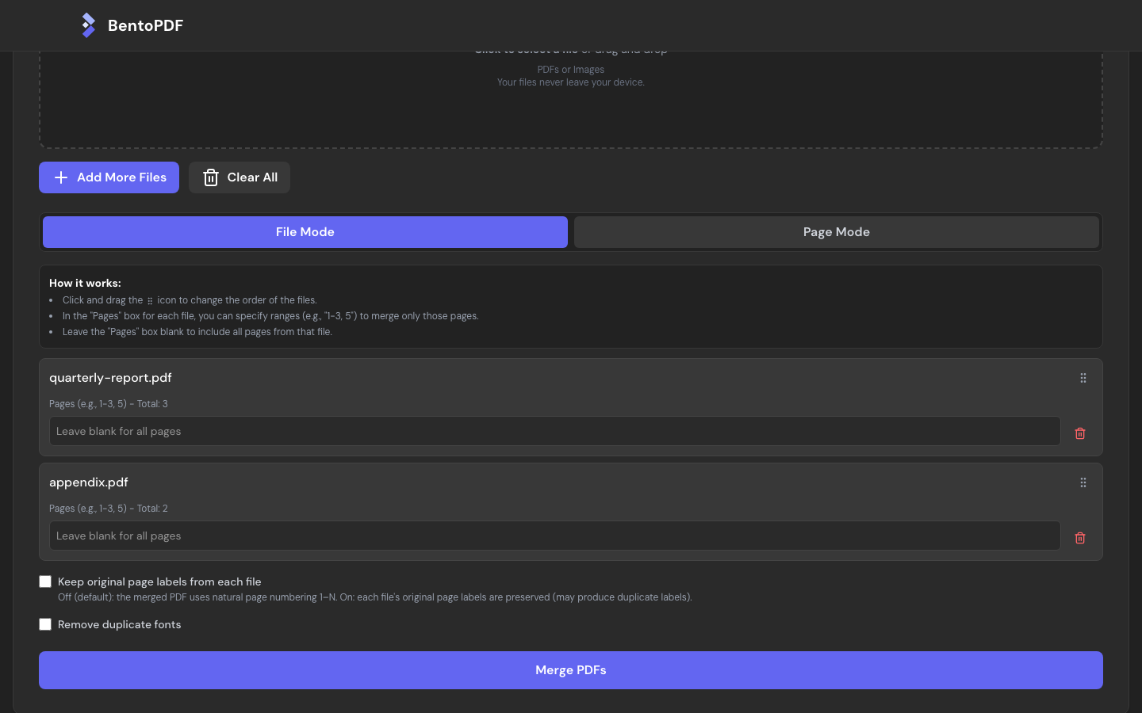Open the BentoPDF home title link
1142x713 pixels.
click(145, 25)
